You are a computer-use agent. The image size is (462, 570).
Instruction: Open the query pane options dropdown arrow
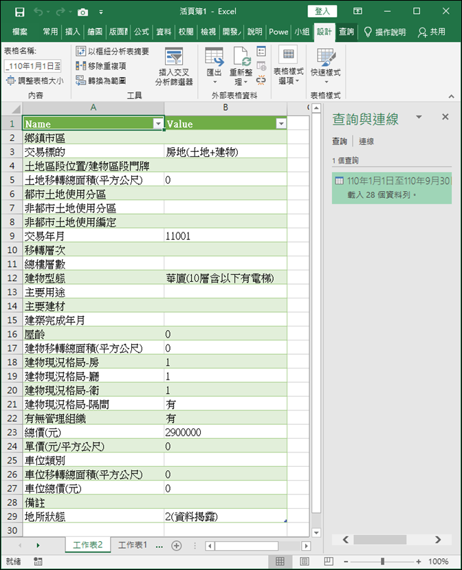(419, 117)
